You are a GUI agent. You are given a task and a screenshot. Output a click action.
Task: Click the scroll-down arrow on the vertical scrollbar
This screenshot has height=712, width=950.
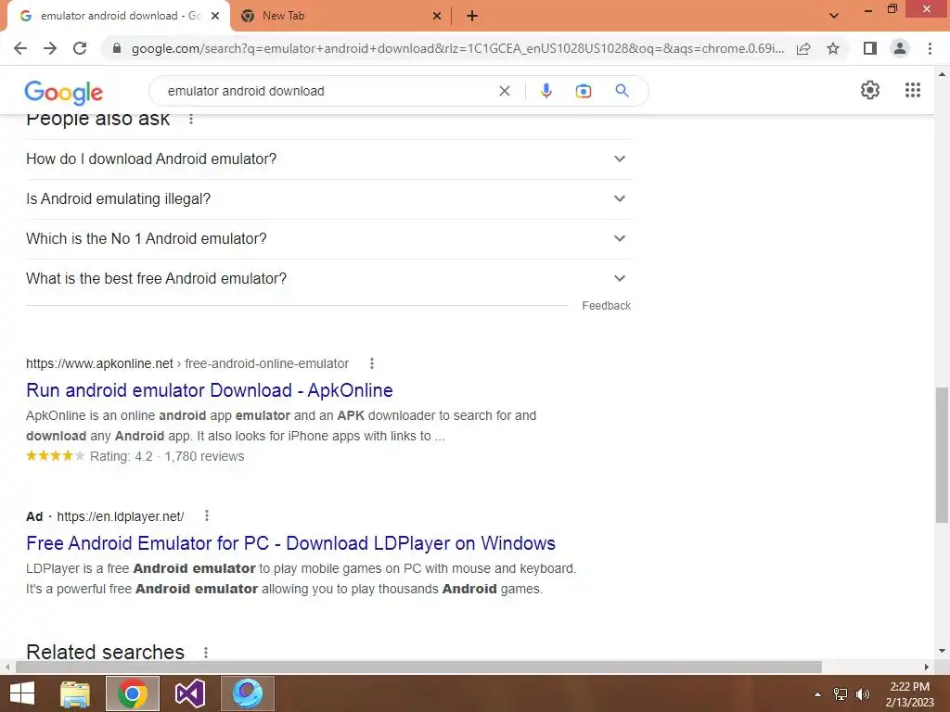click(x=942, y=652)
